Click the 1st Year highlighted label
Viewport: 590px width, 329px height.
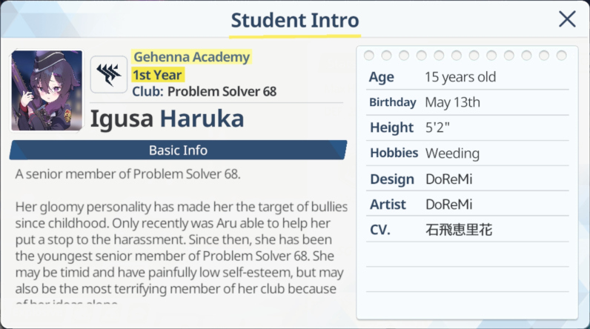point(157,75)
